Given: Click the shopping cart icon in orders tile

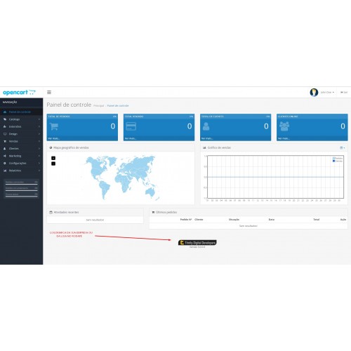Looking at the screenshot, I should pyautogui.click(x=54, y=126).
